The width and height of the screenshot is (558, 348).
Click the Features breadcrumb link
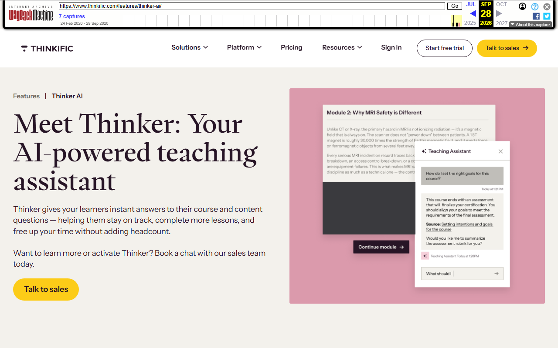click(x=26, y=96)
